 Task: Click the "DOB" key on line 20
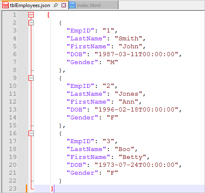pyautogui.click(x=76, y=165)
